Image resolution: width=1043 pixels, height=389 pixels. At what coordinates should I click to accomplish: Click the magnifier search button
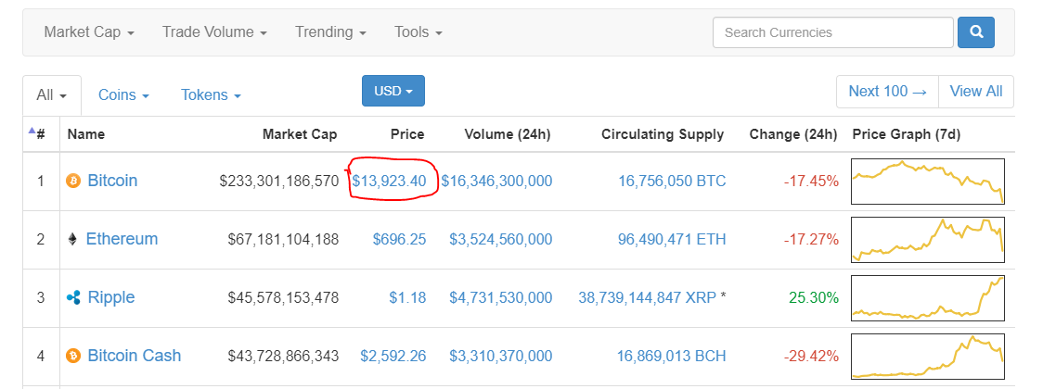976,32
